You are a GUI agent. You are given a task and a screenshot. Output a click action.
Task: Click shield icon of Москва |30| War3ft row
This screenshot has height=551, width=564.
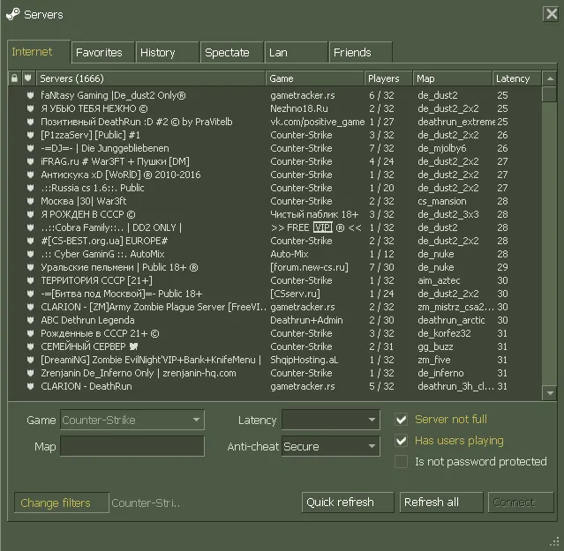(x=30, y=201)
